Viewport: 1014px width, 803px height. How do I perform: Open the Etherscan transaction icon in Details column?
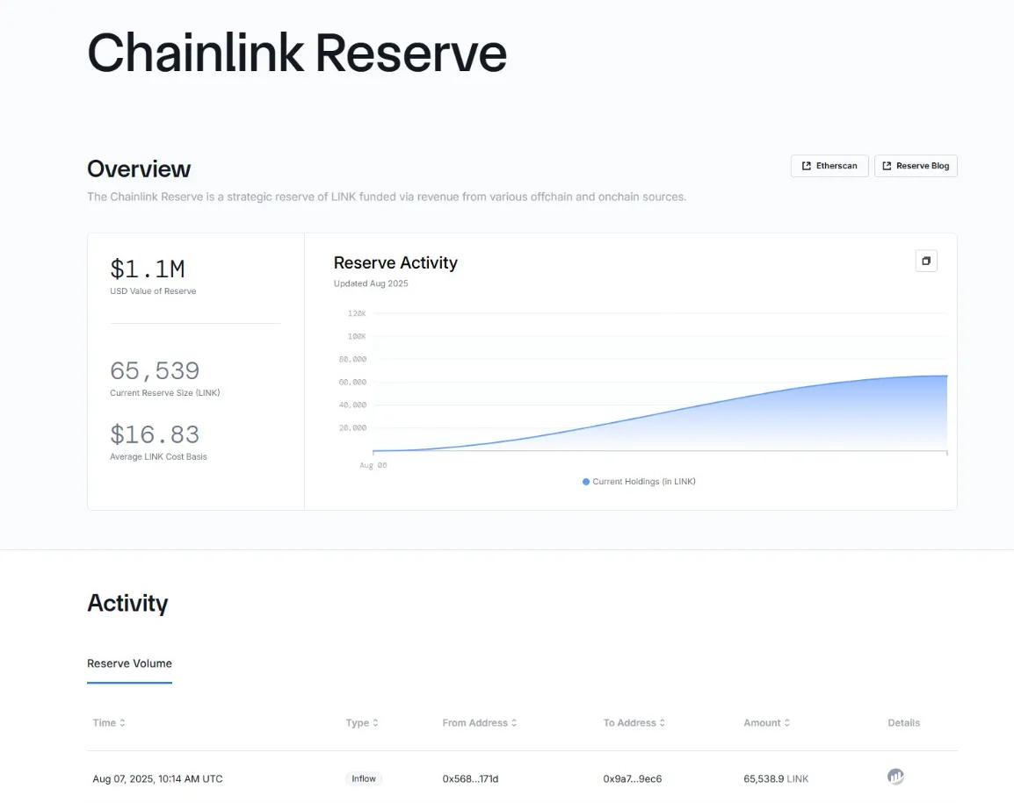coord(895,777)
